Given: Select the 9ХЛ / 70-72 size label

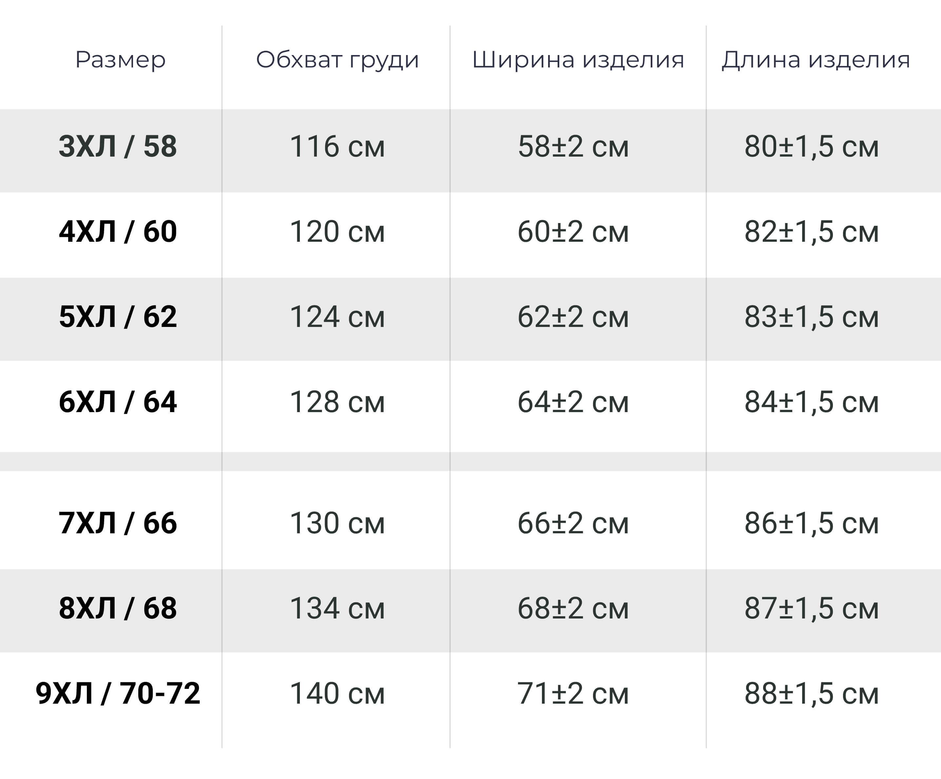Looking at the screenshot, I should click(118, 693).
